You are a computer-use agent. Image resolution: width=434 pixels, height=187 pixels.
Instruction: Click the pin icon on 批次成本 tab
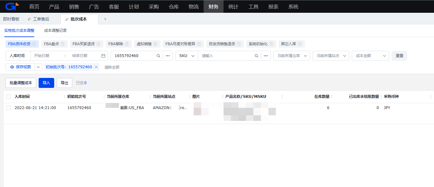[67, 19]
